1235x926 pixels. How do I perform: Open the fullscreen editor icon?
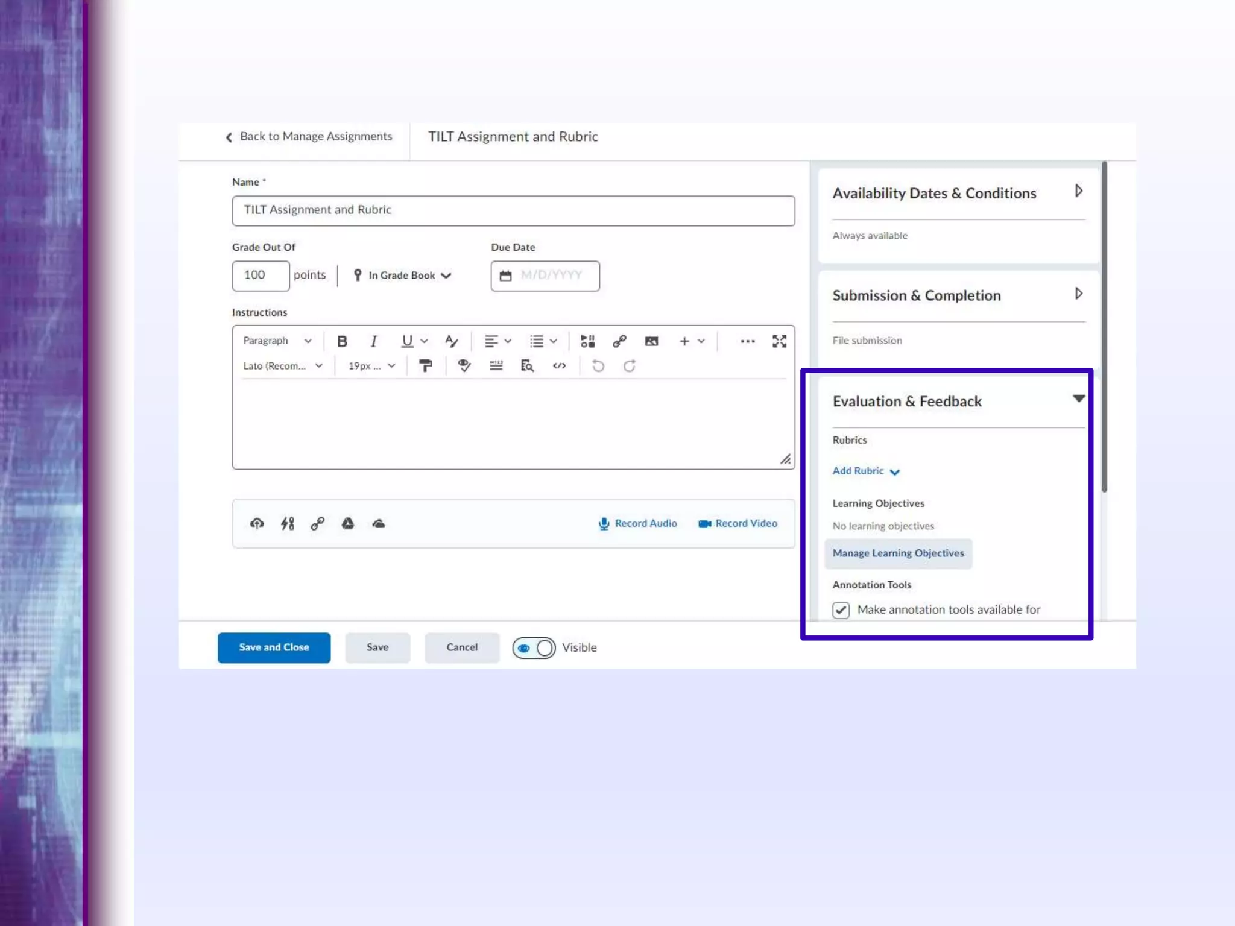click(x=779, y=341)
